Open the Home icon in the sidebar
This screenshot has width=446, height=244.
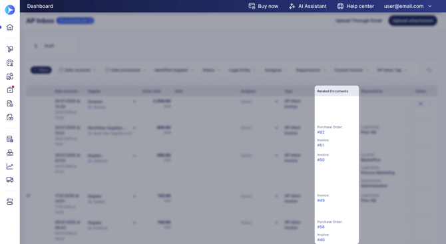(10, 27)
